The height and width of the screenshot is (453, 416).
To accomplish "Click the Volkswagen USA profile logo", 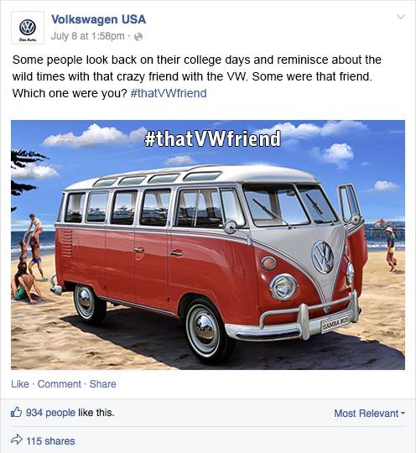I will 28,28.
